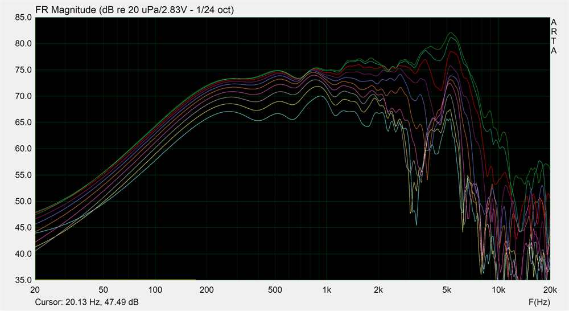Viewport: 569px width, 311px height.
Task: Click the chart title 'FR Magnitude (dB re 20 uPa/2.83V - 1/24 oct)'
Action: point(135,10)
